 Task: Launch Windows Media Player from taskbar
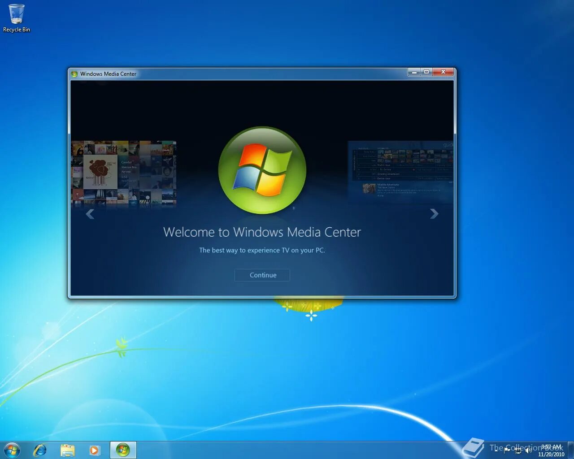point(95,450)
